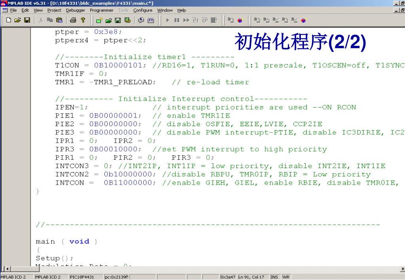Click the 'IPEN=1;' statement
405x280 pixels.
coord(71,107)
